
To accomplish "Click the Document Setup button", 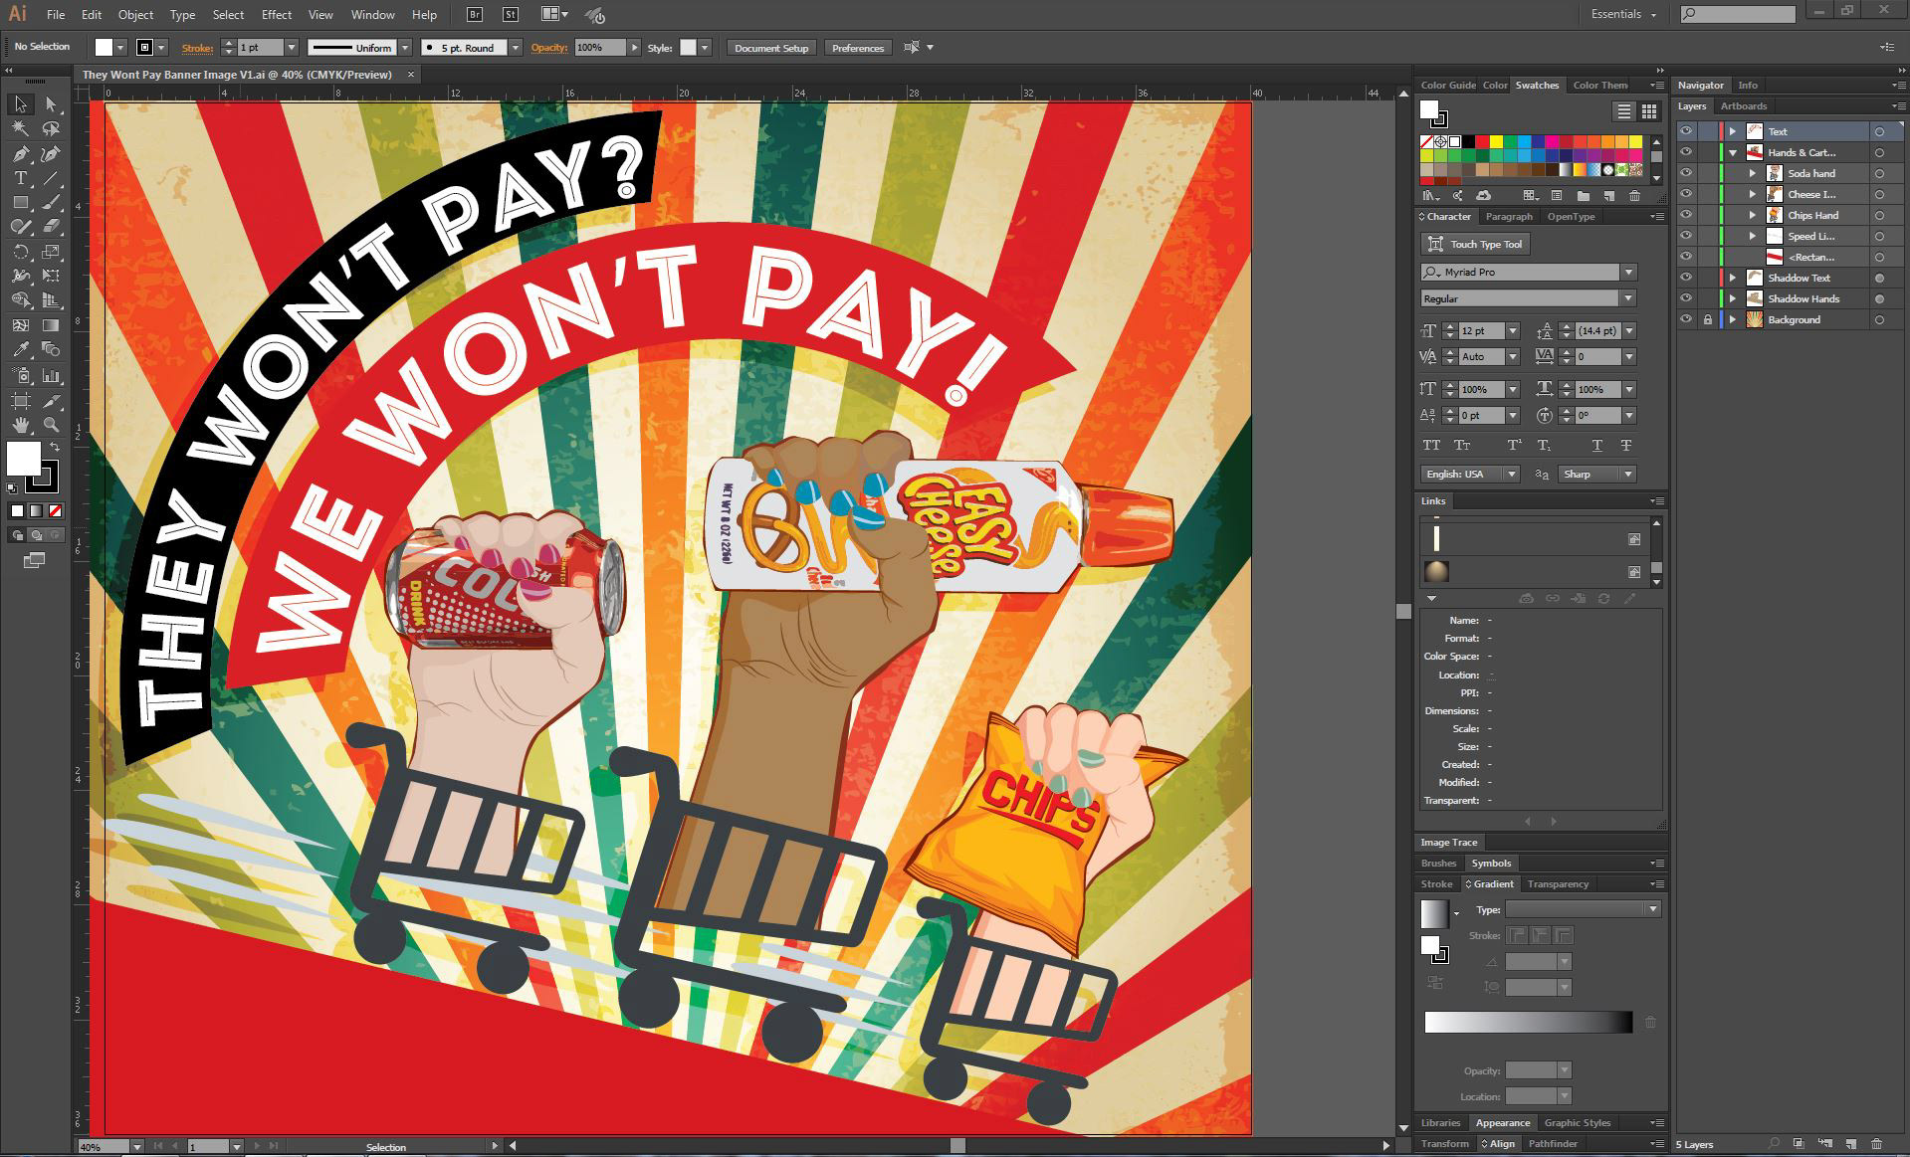I will pyautogui.click(x=771, y=48).
